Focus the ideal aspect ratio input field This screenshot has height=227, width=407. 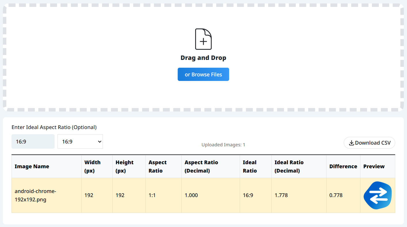[33, 141]
